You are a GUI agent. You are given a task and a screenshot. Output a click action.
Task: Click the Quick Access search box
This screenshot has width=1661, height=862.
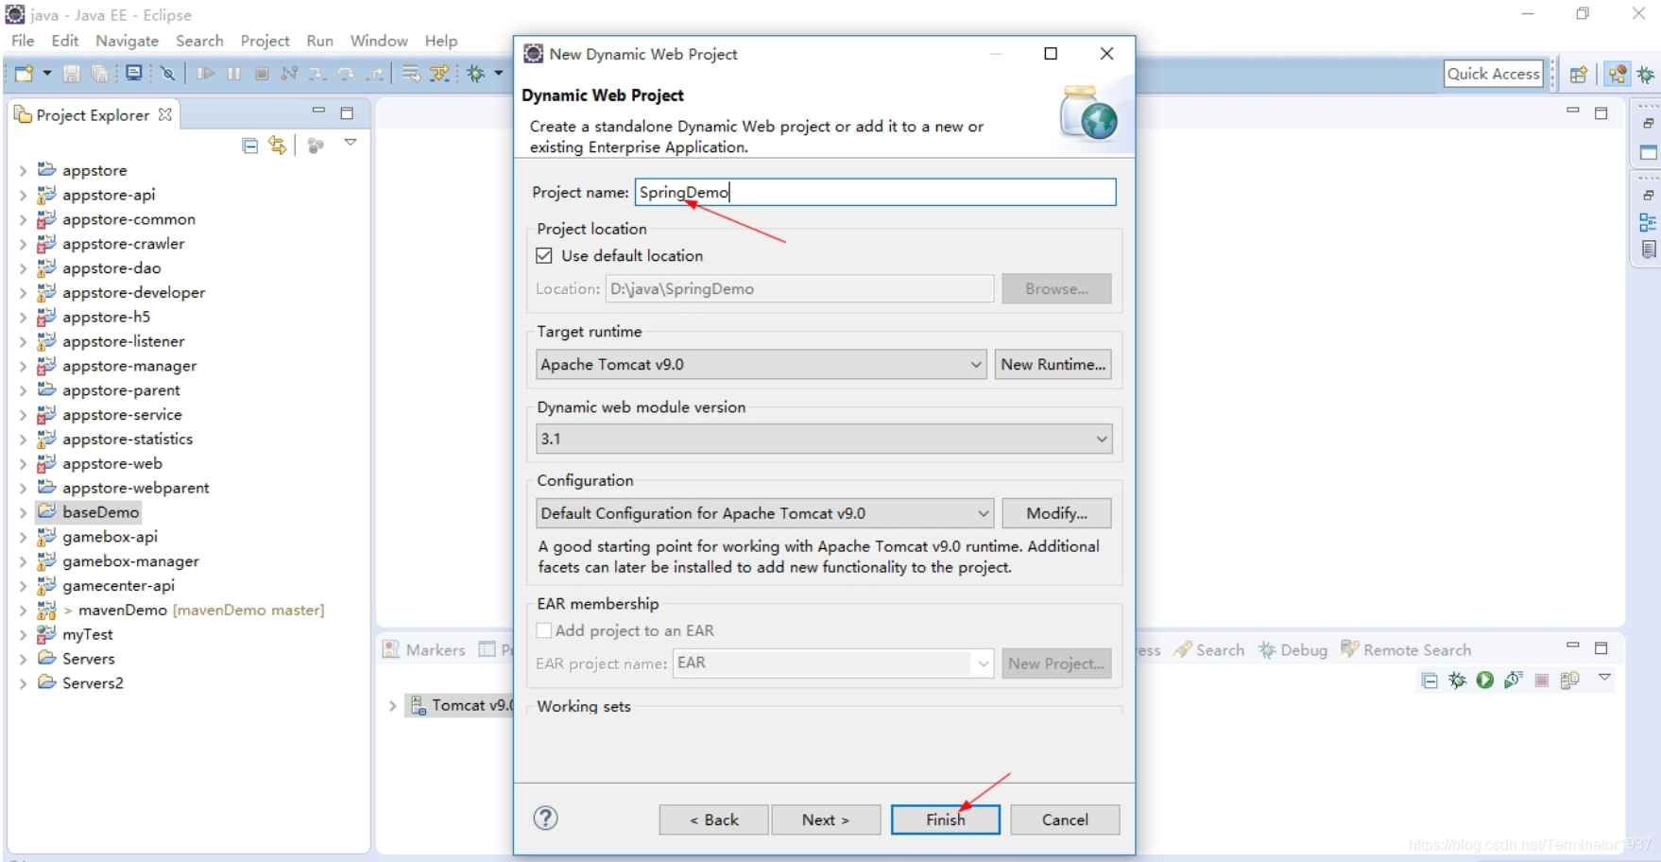point(1493,74)
